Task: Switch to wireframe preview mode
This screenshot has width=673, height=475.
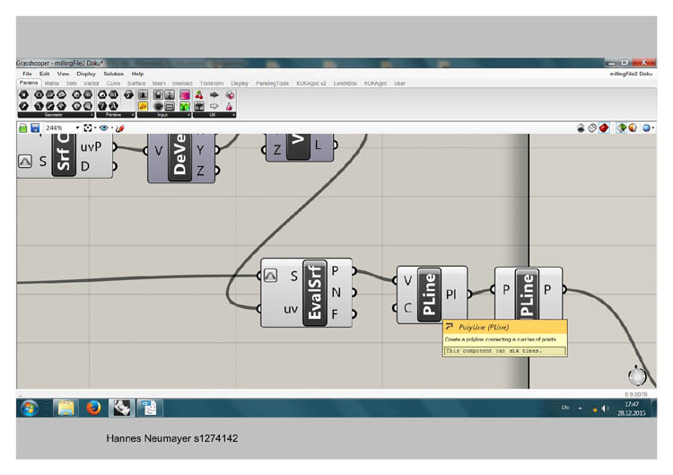Action: pos(592,128)
